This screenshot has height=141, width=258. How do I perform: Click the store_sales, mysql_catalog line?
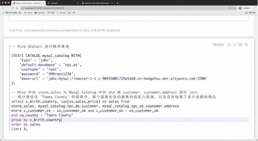point(95,106)
